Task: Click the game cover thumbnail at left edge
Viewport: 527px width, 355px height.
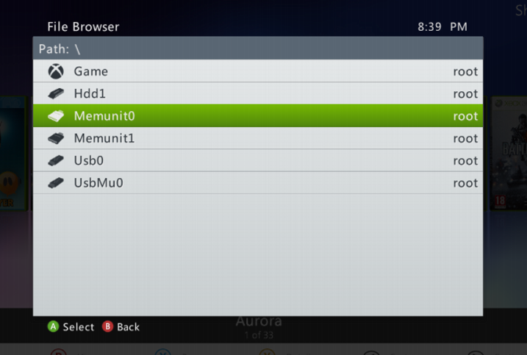Action: 13,154
